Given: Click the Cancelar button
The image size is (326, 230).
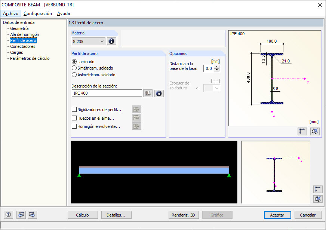Looking at the screenshot, I should (308, 215).
